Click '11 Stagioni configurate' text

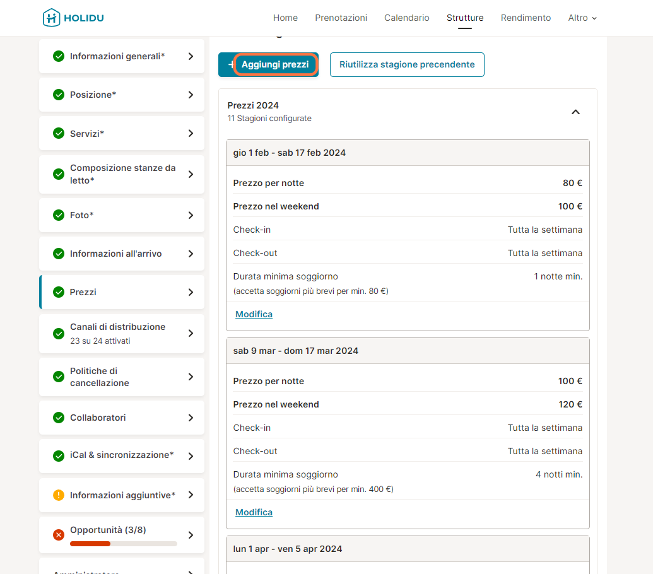click(x=269, y=119)
